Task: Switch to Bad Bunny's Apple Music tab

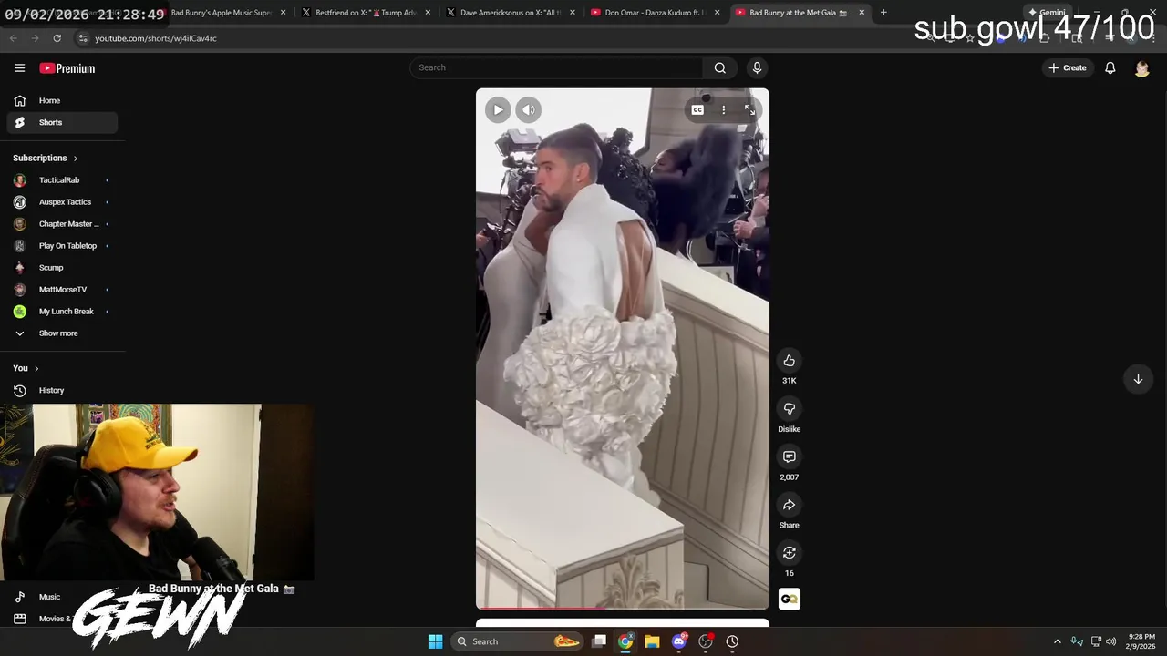Action: [x=222, y=13]
